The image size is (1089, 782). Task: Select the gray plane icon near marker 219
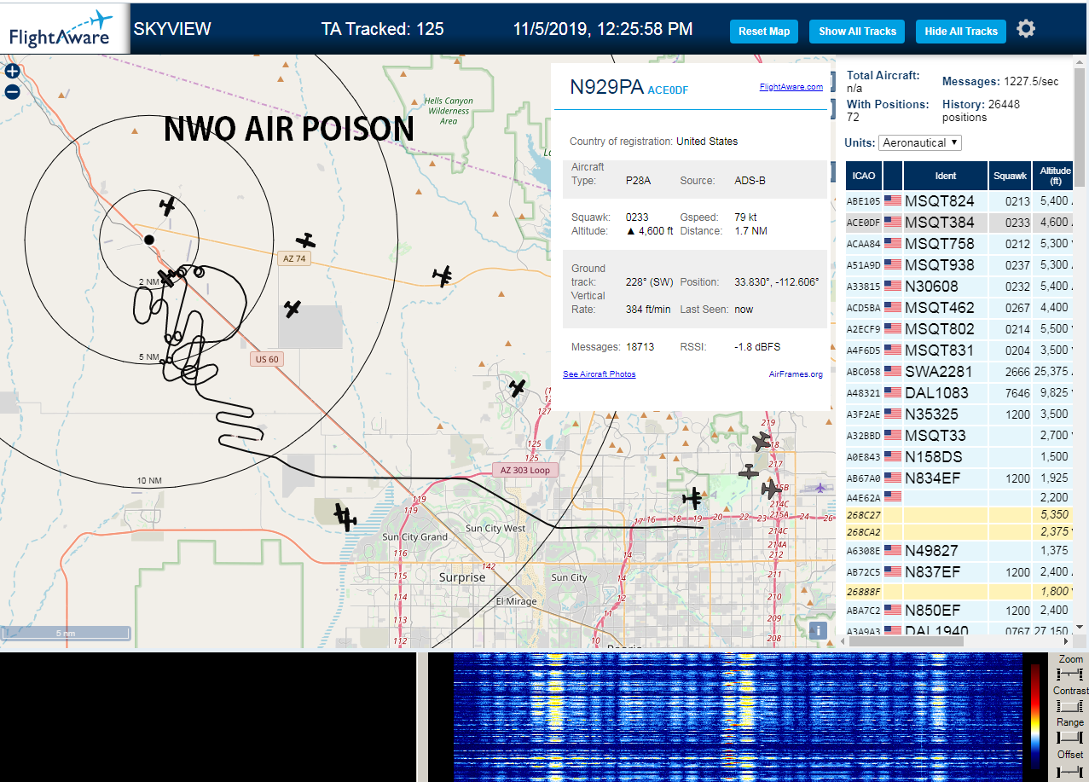click(x=762, y=442)
